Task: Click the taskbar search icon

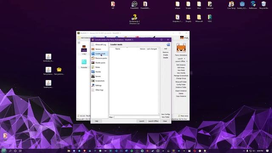Action: click(10, 151)
